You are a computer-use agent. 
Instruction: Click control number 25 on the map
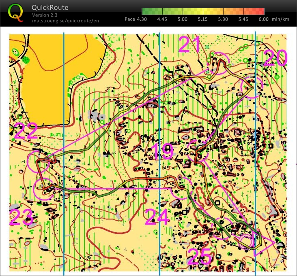pos(200,257)
